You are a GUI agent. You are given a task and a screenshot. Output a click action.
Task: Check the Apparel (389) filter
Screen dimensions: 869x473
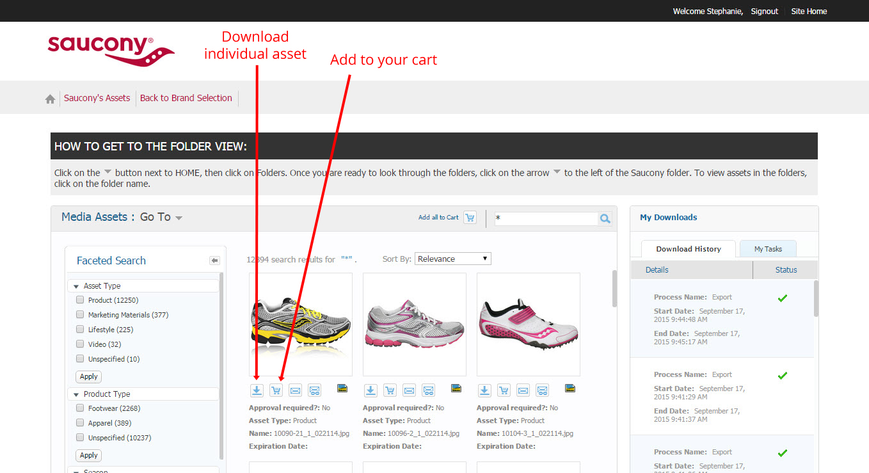click(80, 422)
